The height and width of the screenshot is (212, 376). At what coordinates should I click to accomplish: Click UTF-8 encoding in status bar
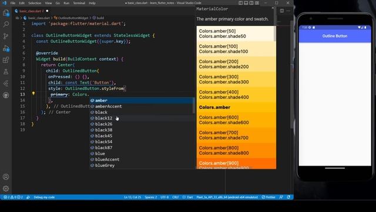[x=164, y=197]
